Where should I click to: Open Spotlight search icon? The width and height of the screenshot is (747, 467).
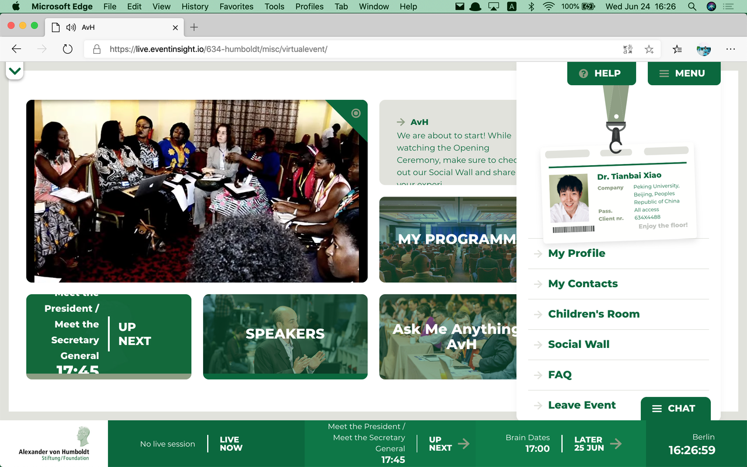692,6
